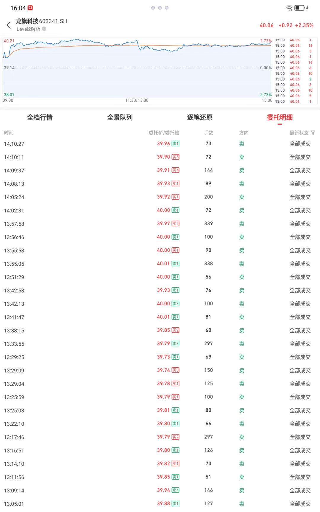Select the 卖 direction at 13:55:58
This screenshot has width=320, height=512.
[x=242, y=250]
